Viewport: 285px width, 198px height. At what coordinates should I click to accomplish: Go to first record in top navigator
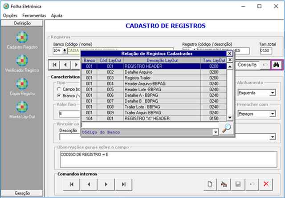[54, 65]
